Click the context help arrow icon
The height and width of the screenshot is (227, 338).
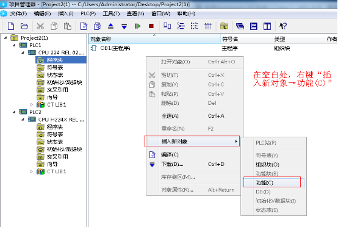[x=283, y=26]
